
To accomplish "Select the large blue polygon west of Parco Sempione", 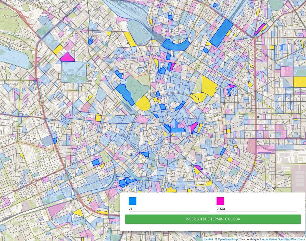I will 125,93.
